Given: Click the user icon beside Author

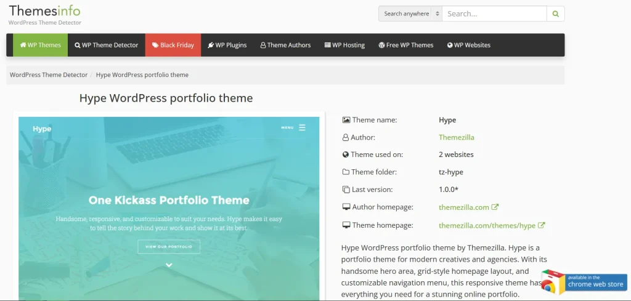Looking at the screenshot, I should pos(346,137).
